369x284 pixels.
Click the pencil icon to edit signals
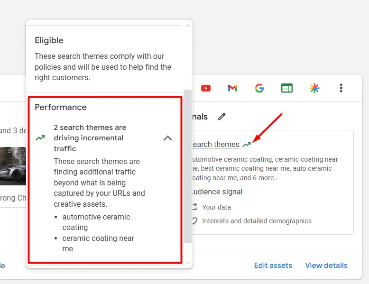click(x=221, y=117)
